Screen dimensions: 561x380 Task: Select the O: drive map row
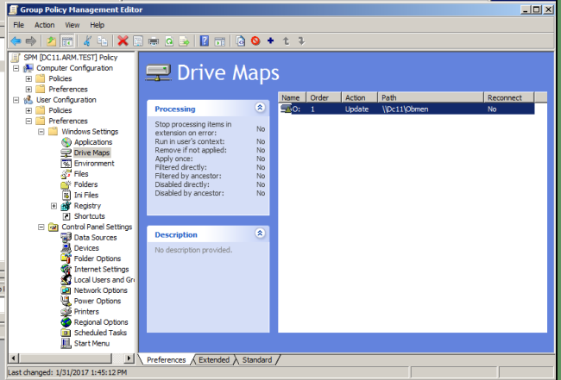pyautogui.click(x=407, y=109)
